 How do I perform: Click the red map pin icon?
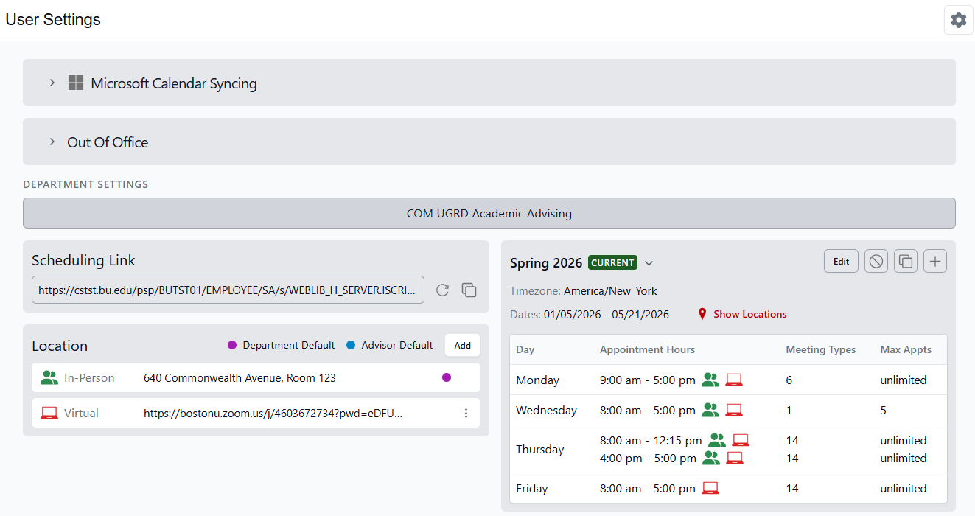tap(702, 314)
